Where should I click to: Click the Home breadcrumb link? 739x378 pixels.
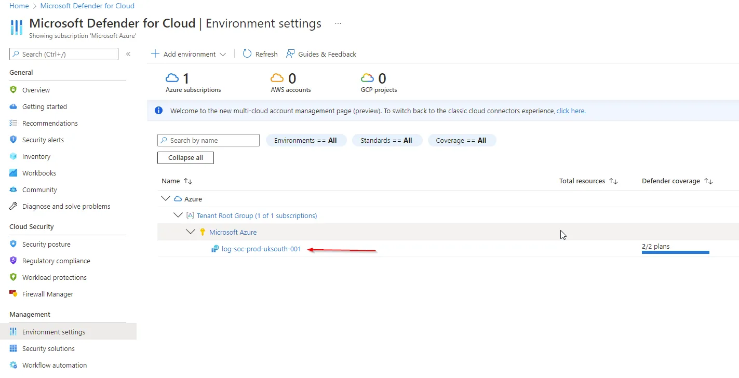click(19, 6)
